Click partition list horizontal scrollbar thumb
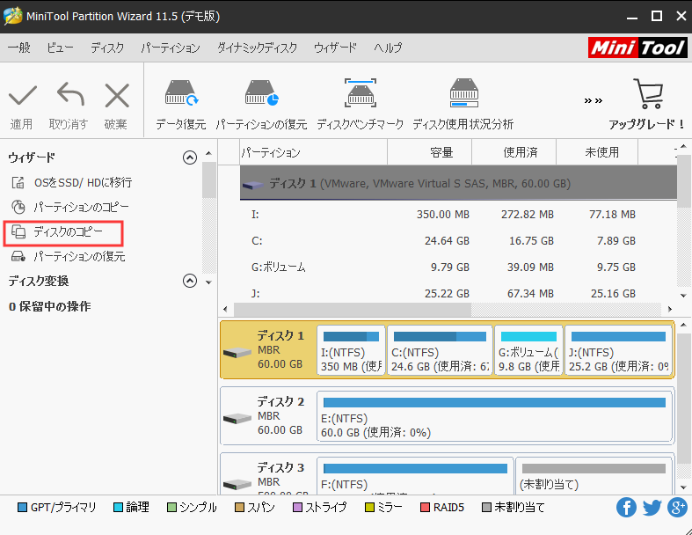Screen dimensions: 692x535 tap(353, 309)
